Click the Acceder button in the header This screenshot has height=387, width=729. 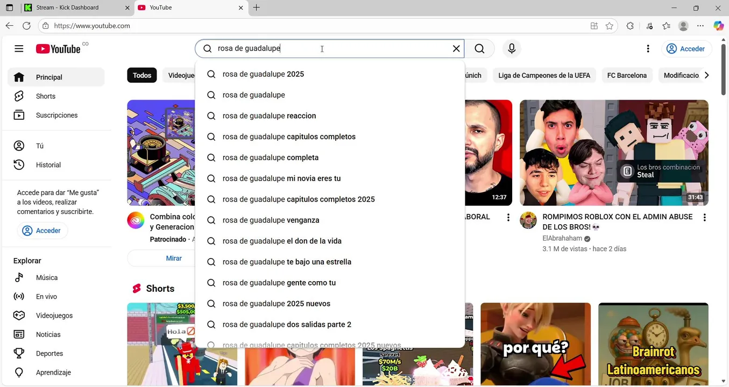tap(686, 49)
